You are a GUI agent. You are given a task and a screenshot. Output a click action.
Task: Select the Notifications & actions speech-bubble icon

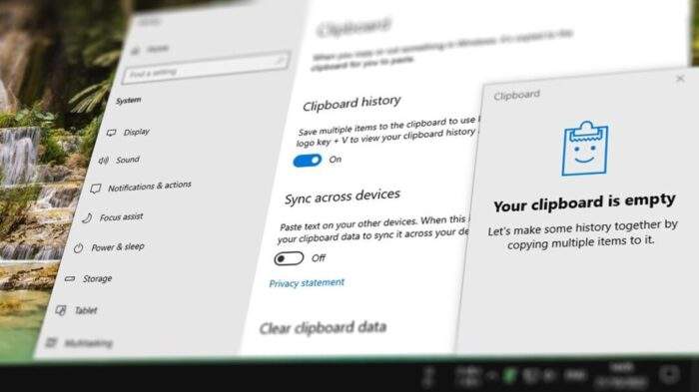pyautogui.click(x=95, y=189)
